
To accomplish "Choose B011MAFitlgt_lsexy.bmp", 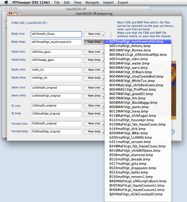I will tap(138, 111).
